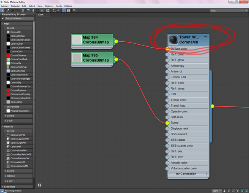Click the Delete Selected trash icon

click(x=23, y=11)
